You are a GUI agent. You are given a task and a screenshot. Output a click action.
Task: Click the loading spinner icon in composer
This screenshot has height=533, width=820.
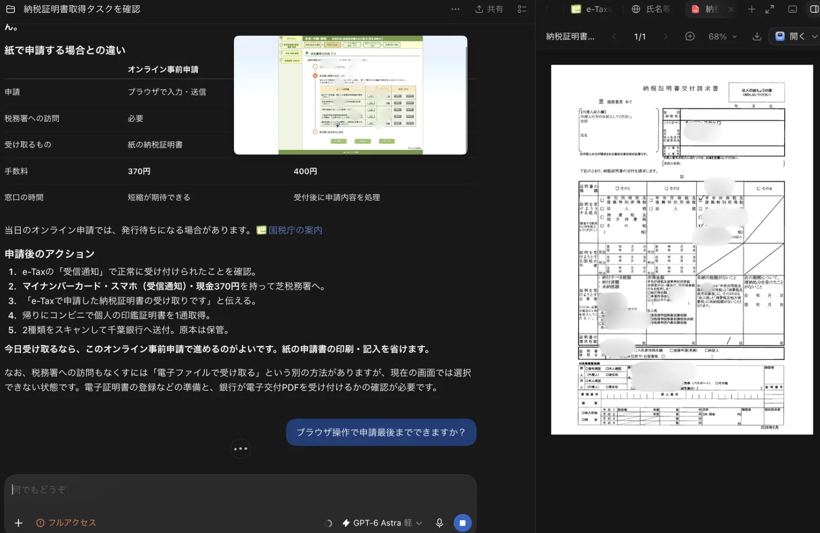pos(328,523)
